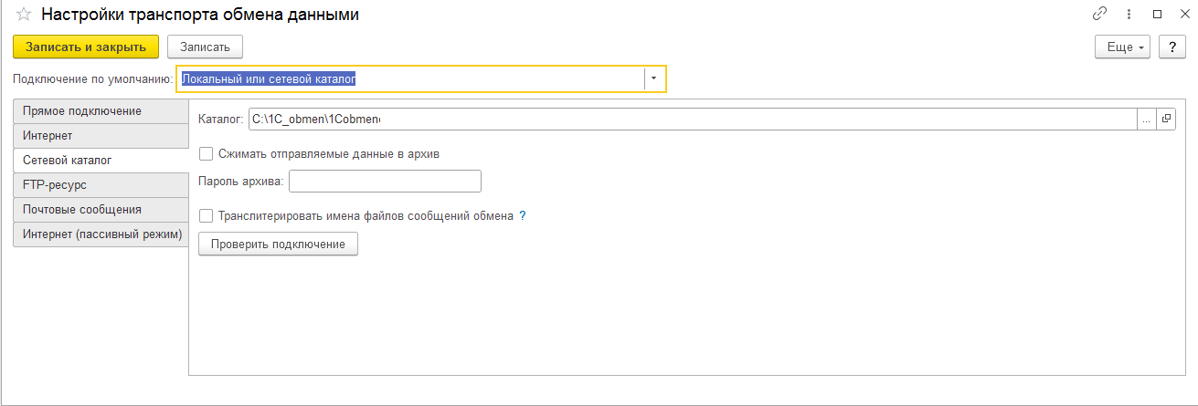1198x406 pixels.
Task: Copy link using the chain icon
Action: pos(1099,15)
